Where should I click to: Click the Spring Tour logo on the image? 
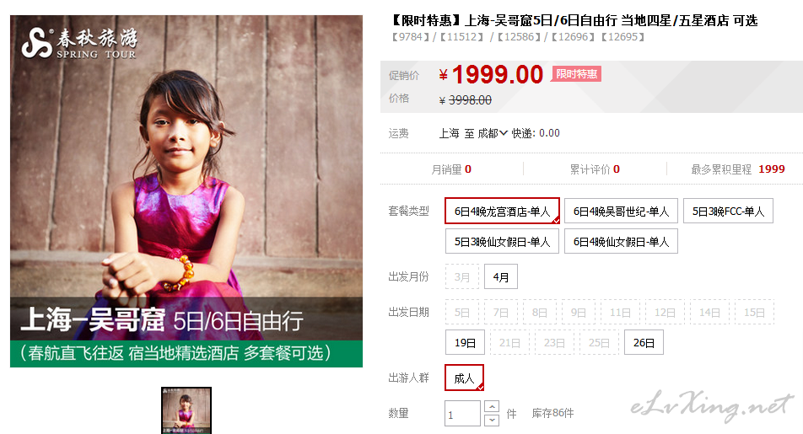click(79, 44)
